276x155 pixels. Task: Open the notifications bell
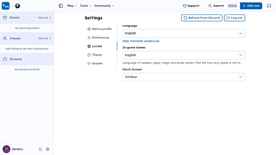click(40, 149)
